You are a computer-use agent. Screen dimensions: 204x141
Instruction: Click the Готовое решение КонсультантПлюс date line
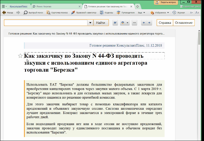[126, 46]
